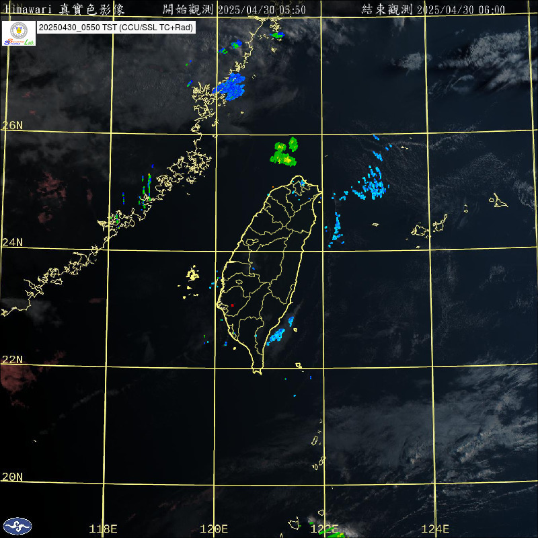The height and width of the screenshot is (538, 538).
Task: Click the 24N latitude label
Action: 12,243
